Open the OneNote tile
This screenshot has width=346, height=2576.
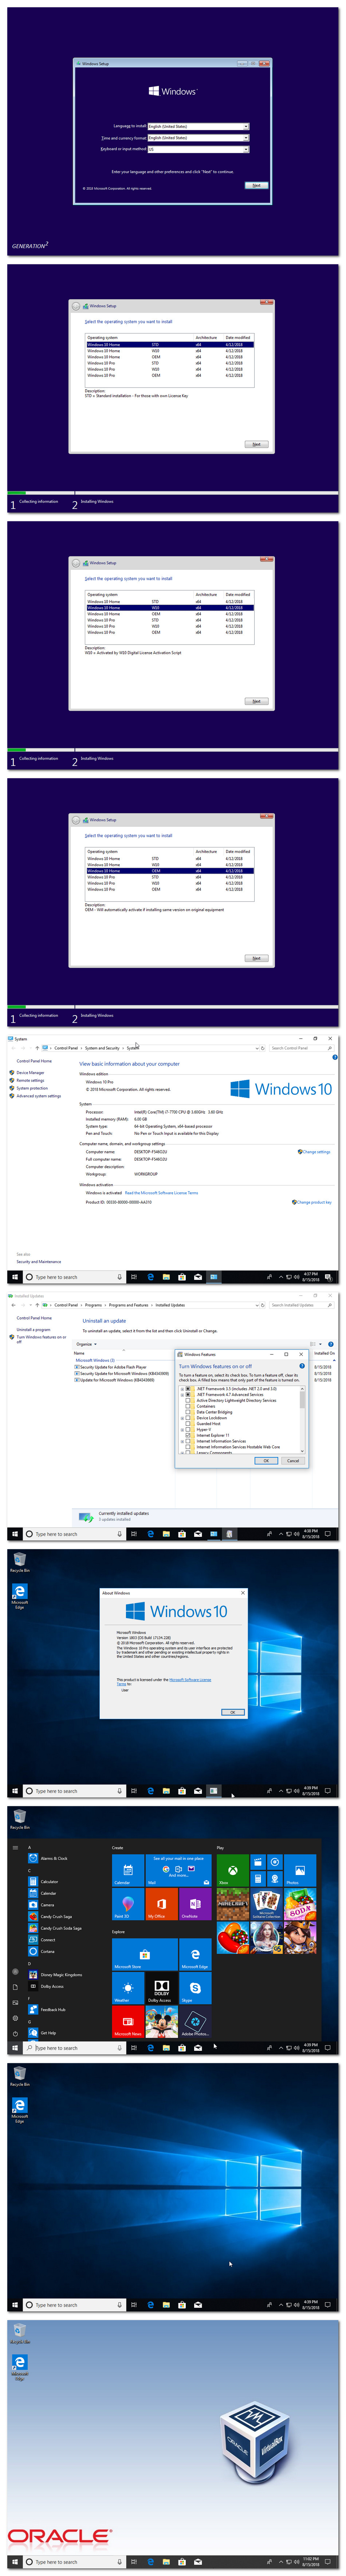[194, 1904]
